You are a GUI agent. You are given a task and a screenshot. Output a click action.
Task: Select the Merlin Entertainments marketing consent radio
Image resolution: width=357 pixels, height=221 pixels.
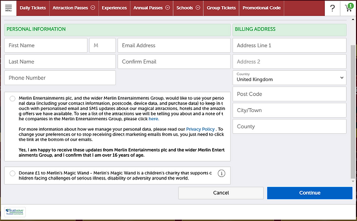tap(12, 98)
